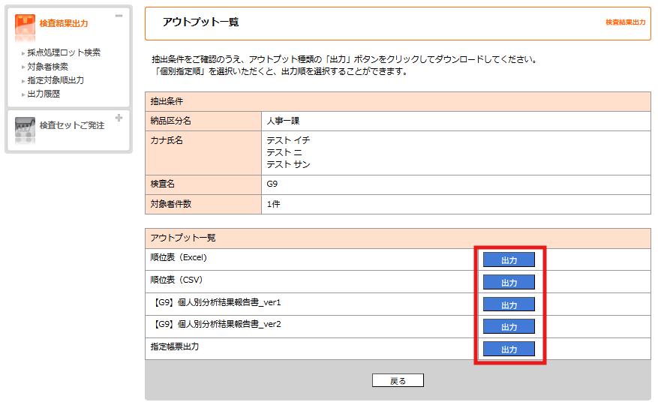Click the orange 検査結果出力 sidebar icon
This screenshot has width=658, height=408.
25,24
